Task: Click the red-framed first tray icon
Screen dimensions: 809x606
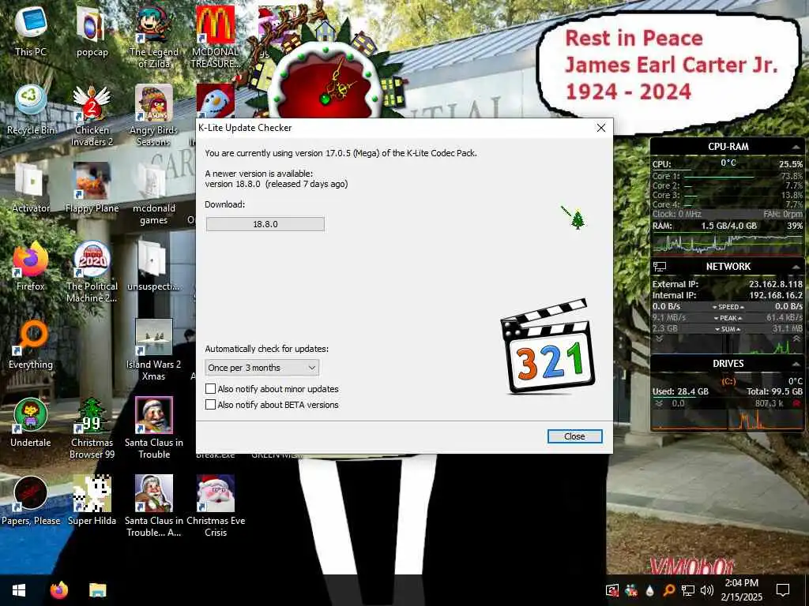Action: tap(612, 590)
